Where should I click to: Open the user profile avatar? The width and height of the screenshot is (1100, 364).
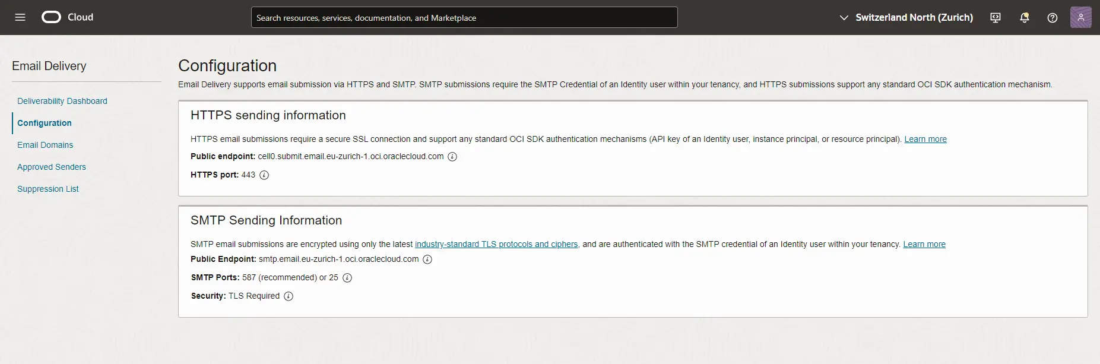pyautogui.click(x=1081, y=17)
